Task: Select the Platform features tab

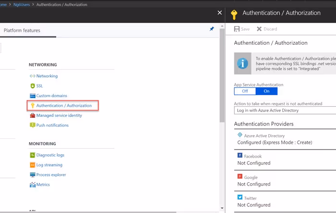Action: [x=22, y=30]
